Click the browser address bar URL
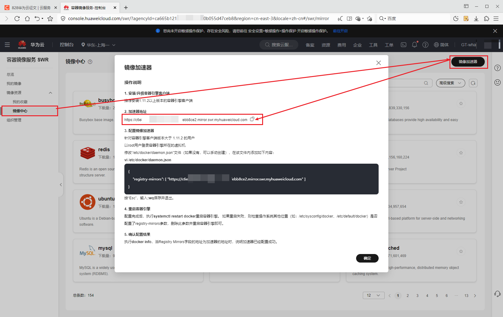 pos(198,19)
